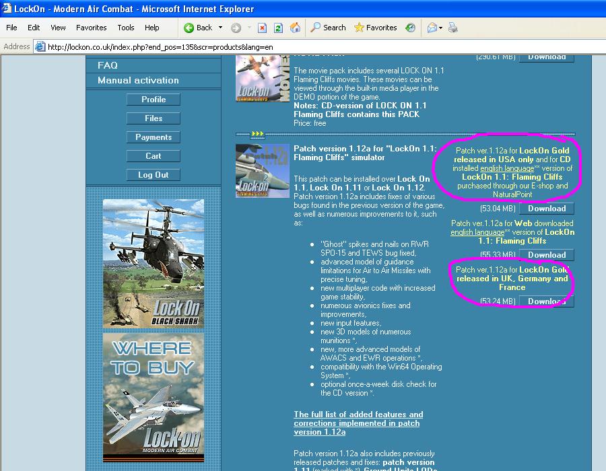
Task: Click 'new input features,' bullet
Action: (351, 323)
